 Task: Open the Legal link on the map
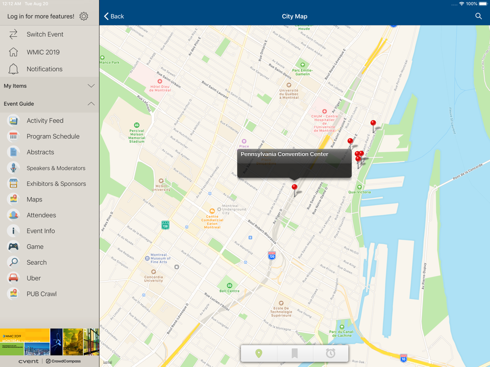[x=107, y=362]
